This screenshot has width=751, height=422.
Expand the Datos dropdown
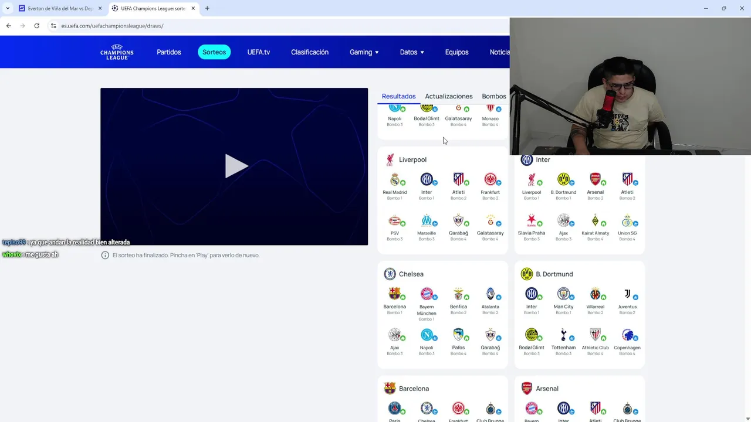412,52
